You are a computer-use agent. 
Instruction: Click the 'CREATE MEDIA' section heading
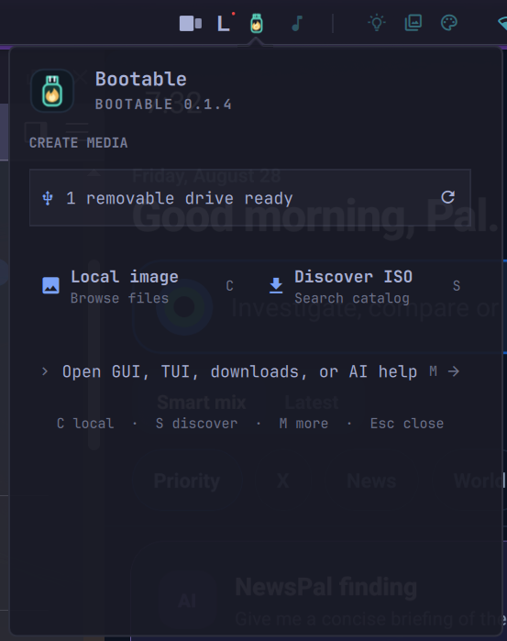79,143
